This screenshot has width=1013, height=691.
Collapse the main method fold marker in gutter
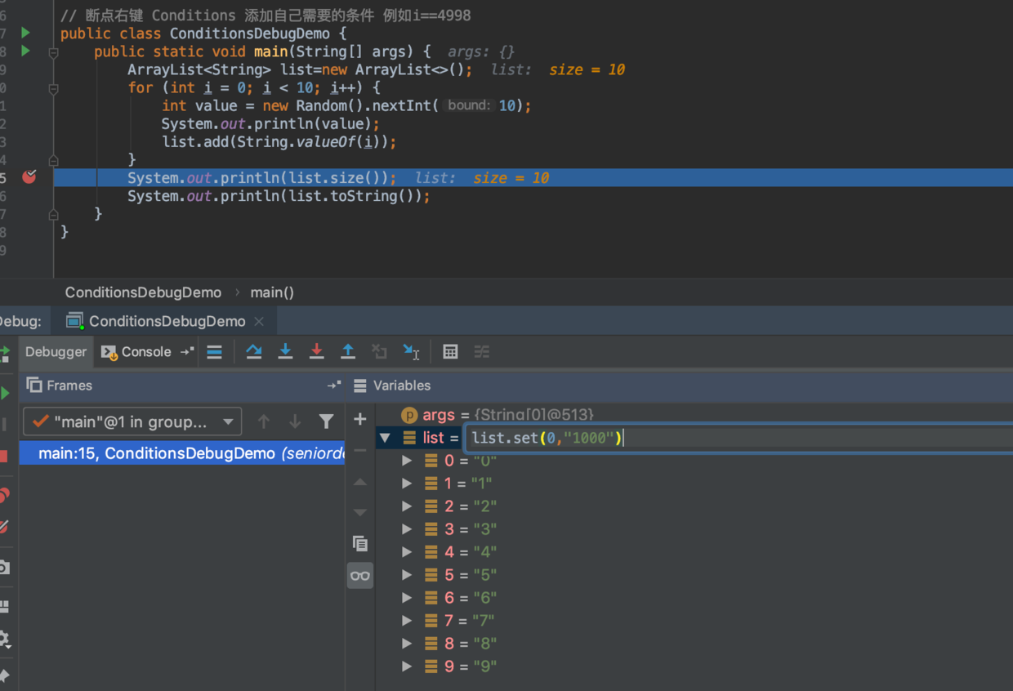53,52
